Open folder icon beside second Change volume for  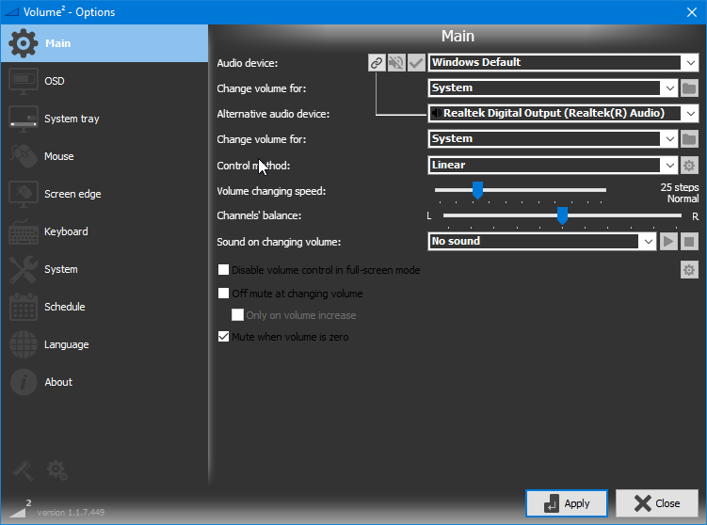coord(689,139)
